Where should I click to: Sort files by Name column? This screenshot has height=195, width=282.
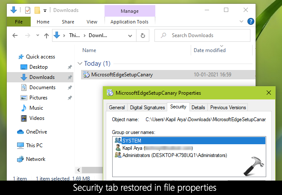(89, 50)
